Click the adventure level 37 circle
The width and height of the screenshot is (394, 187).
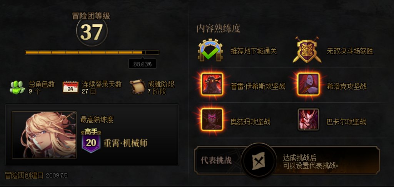pyautogui.click(x=92, y=32)
